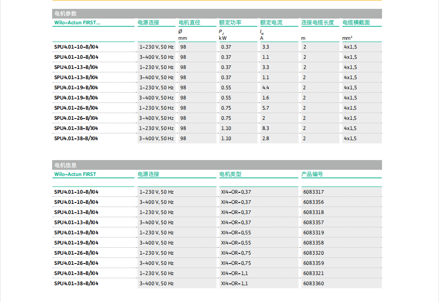Select the 额定功率 column header

pos(230,23)
